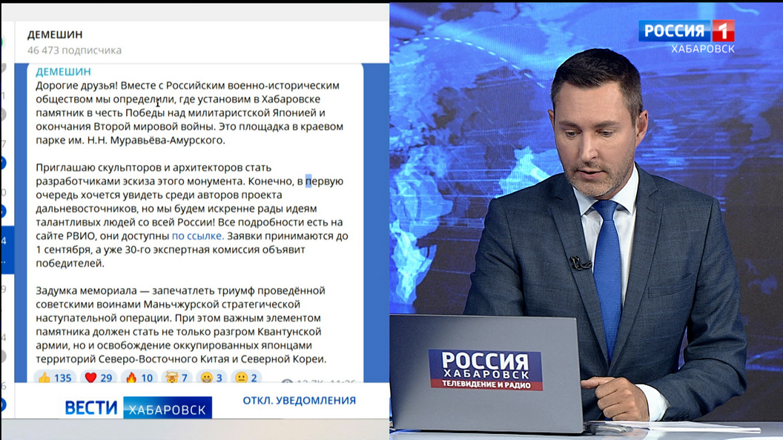Screen dimensions: 783x440
Task: Click the 'Задумка мемориала' paragraph
Action: 181,324
